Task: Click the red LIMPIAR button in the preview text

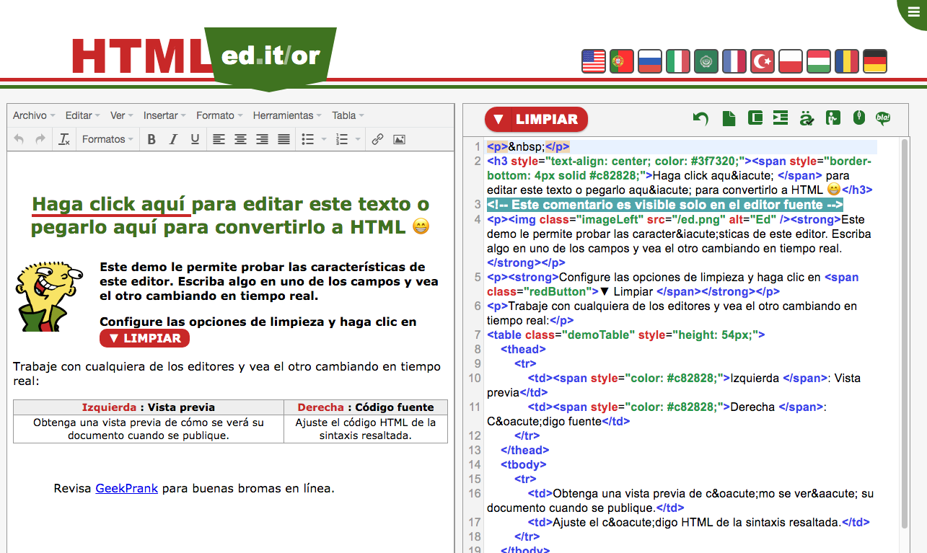Action: coord(144,338)
